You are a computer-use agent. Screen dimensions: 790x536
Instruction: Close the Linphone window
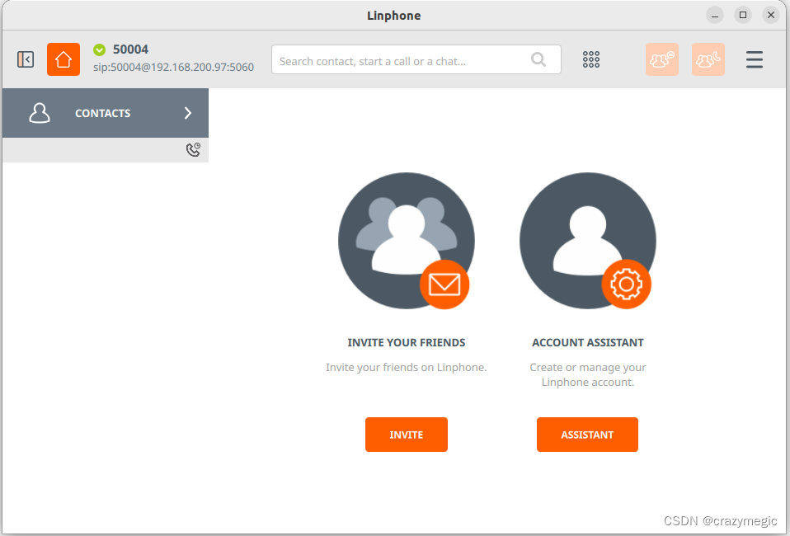click(771, 15)
